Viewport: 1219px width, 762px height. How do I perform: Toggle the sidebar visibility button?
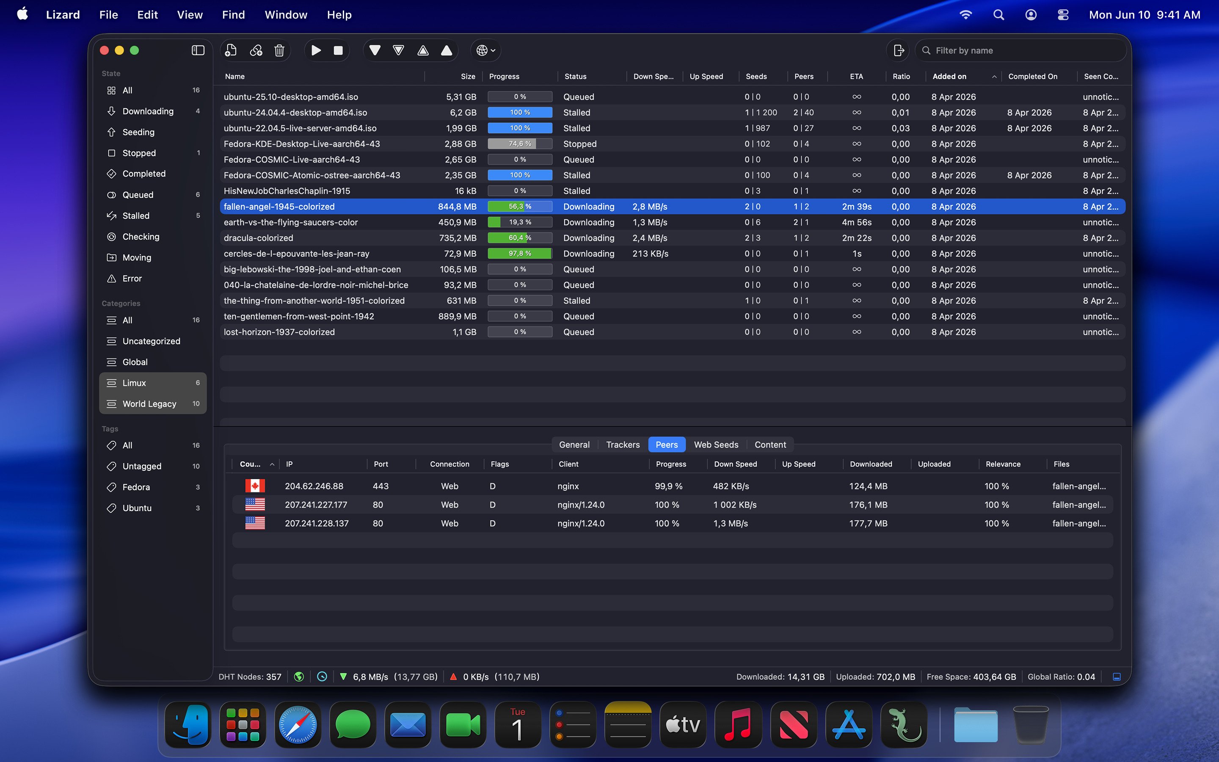tap(198, 50)
